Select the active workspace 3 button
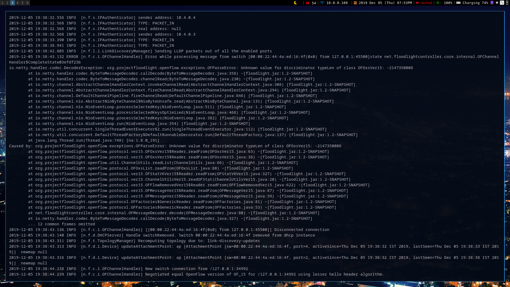Image resolution: width=510 pixels, height=287 pixels. tap(12, 3)
